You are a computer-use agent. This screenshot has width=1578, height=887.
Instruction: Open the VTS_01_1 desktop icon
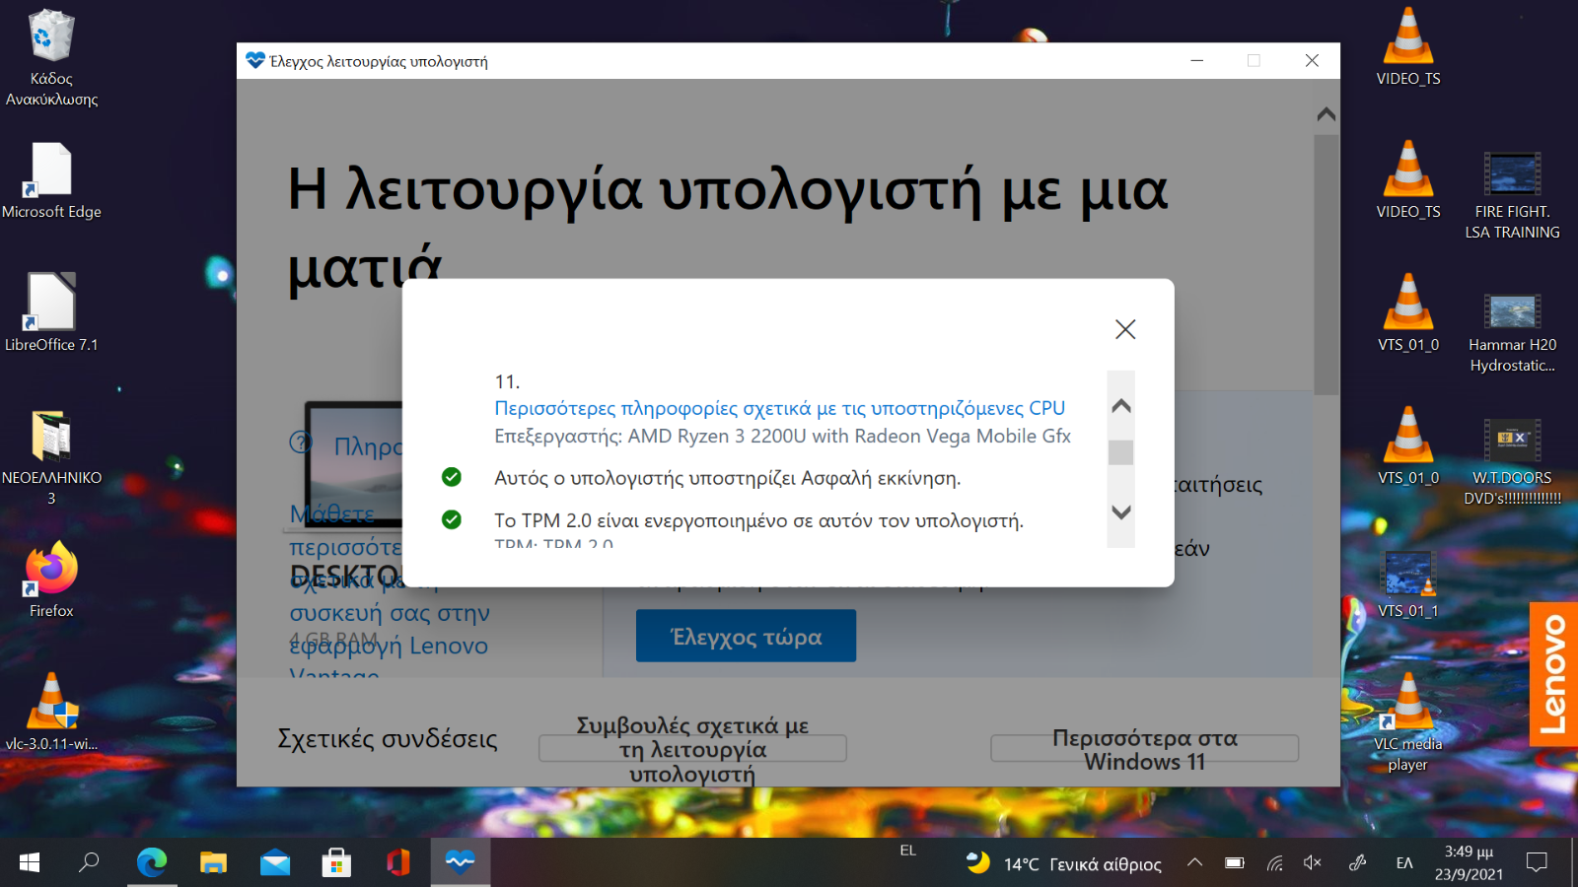[1408, 583]
